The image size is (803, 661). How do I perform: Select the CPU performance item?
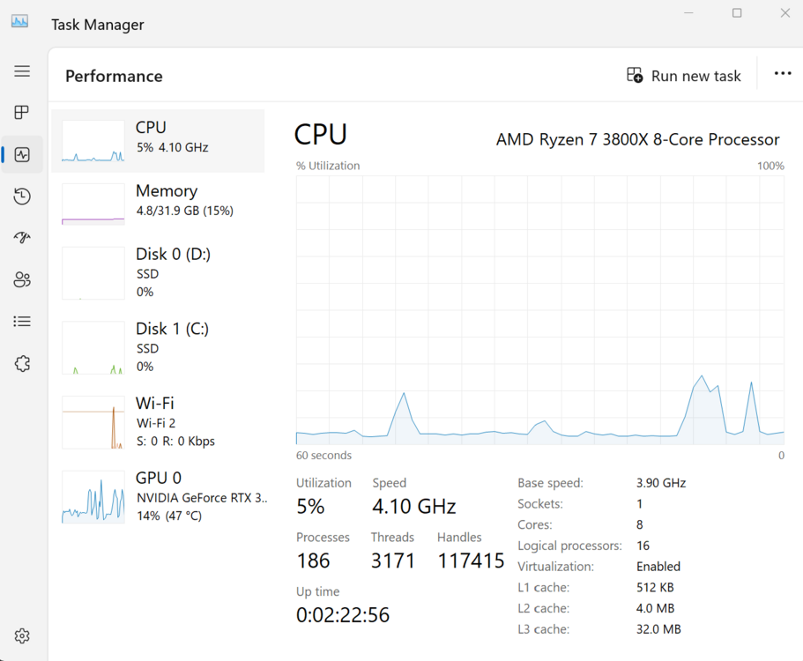click(158, 141)
